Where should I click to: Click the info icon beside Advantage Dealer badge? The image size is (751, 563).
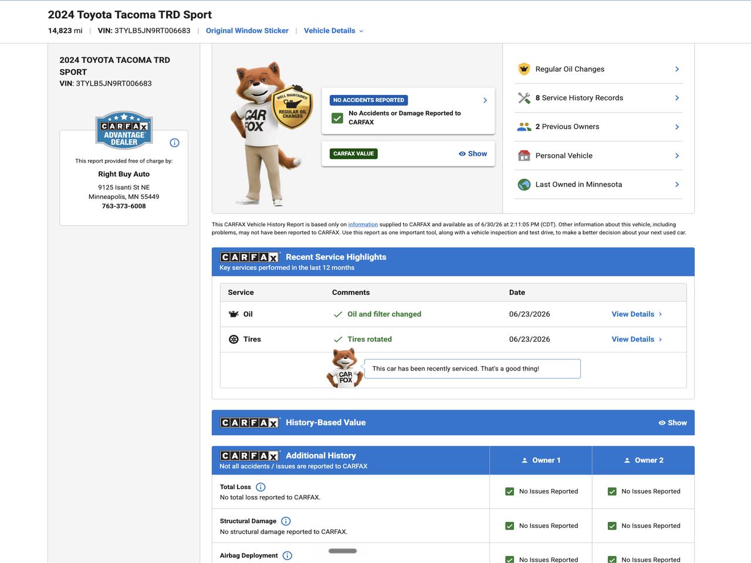(x=174, y=143)
